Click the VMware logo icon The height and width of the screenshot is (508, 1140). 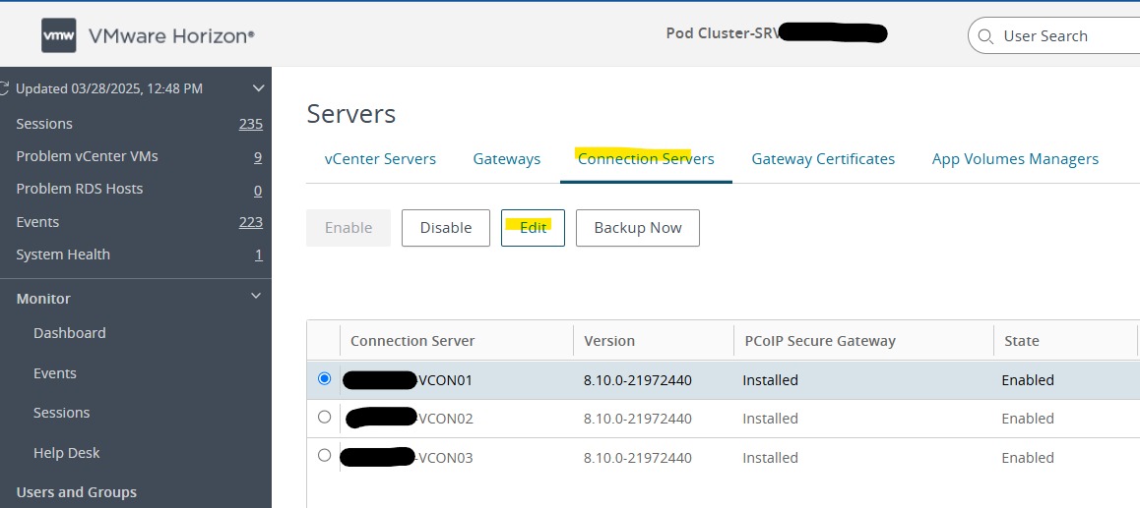coord(58,35)
